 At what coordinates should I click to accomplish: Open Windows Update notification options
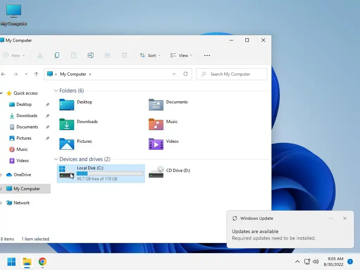(x=331, y=218)
